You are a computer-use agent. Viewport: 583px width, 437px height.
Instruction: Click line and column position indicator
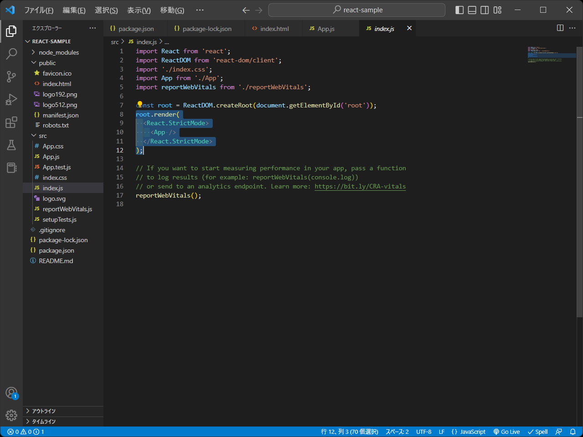tap(349, 432)
